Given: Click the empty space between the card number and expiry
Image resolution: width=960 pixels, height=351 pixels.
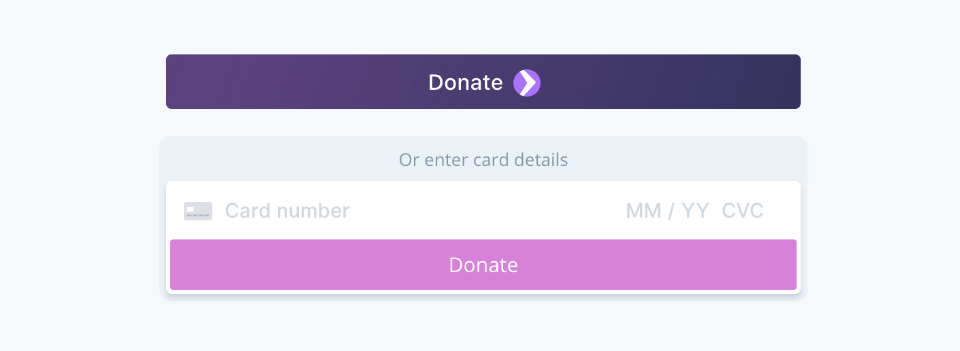Looking at the screenshot, I should click(x=487, y=211).
